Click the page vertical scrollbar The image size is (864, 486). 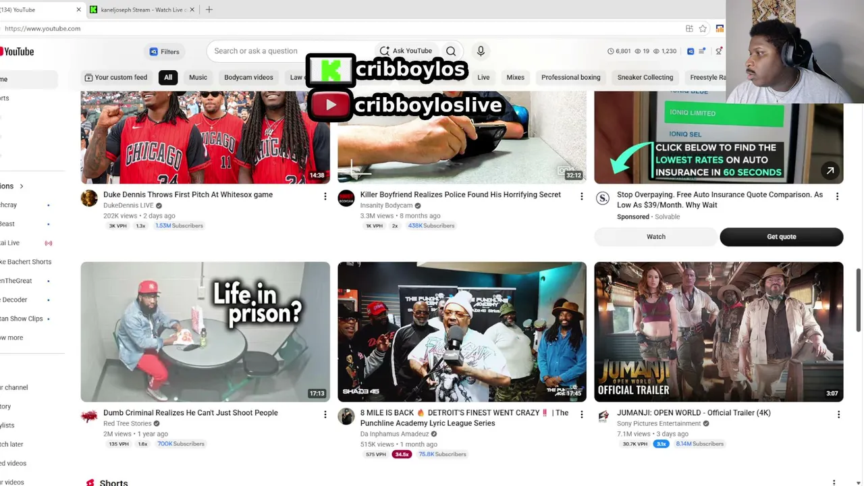coord(859,300)
